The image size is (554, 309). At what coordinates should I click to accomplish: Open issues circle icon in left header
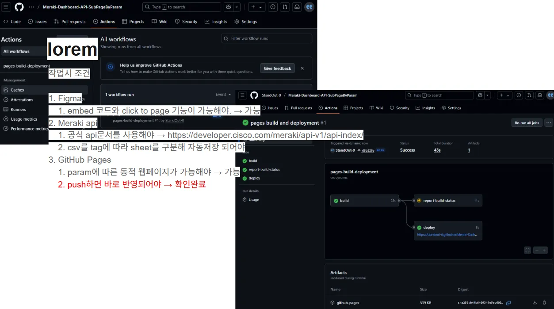click(x=273, y=7)
